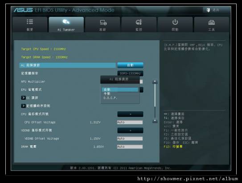Screen dimensions: 242x183
Task: Open the Boot power-icon tab
Action: [175, 22]
